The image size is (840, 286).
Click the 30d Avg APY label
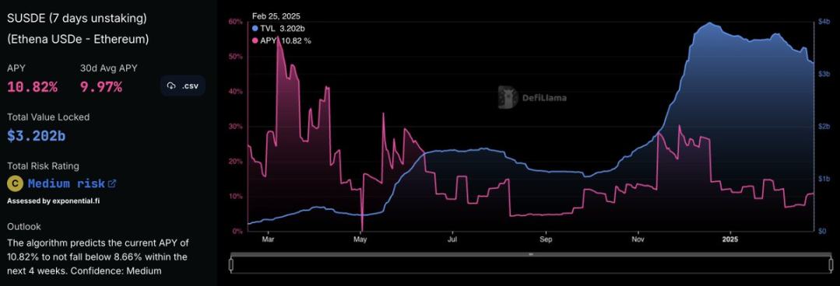pyautogui.click(x=109, y=68)
